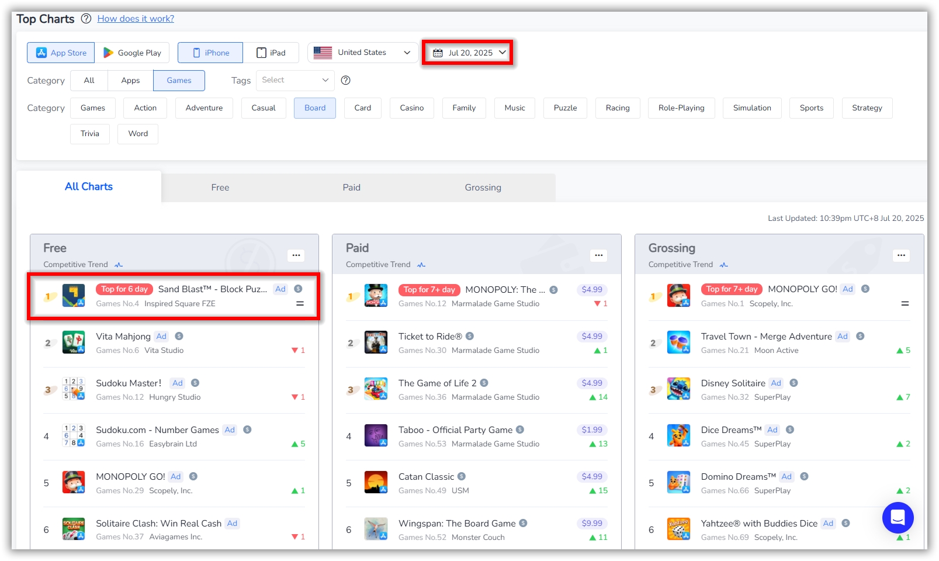The width and height of the screenshot is (939, 561).
Task: Select iPhone device type
Action: tap(210, 53)
